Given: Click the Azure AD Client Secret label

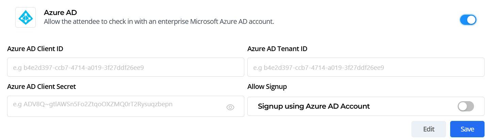Looking at the screenshot, I should [42, 87].
